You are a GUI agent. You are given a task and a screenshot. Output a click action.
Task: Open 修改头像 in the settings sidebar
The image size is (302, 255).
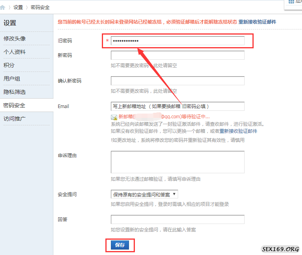[15, 39]
